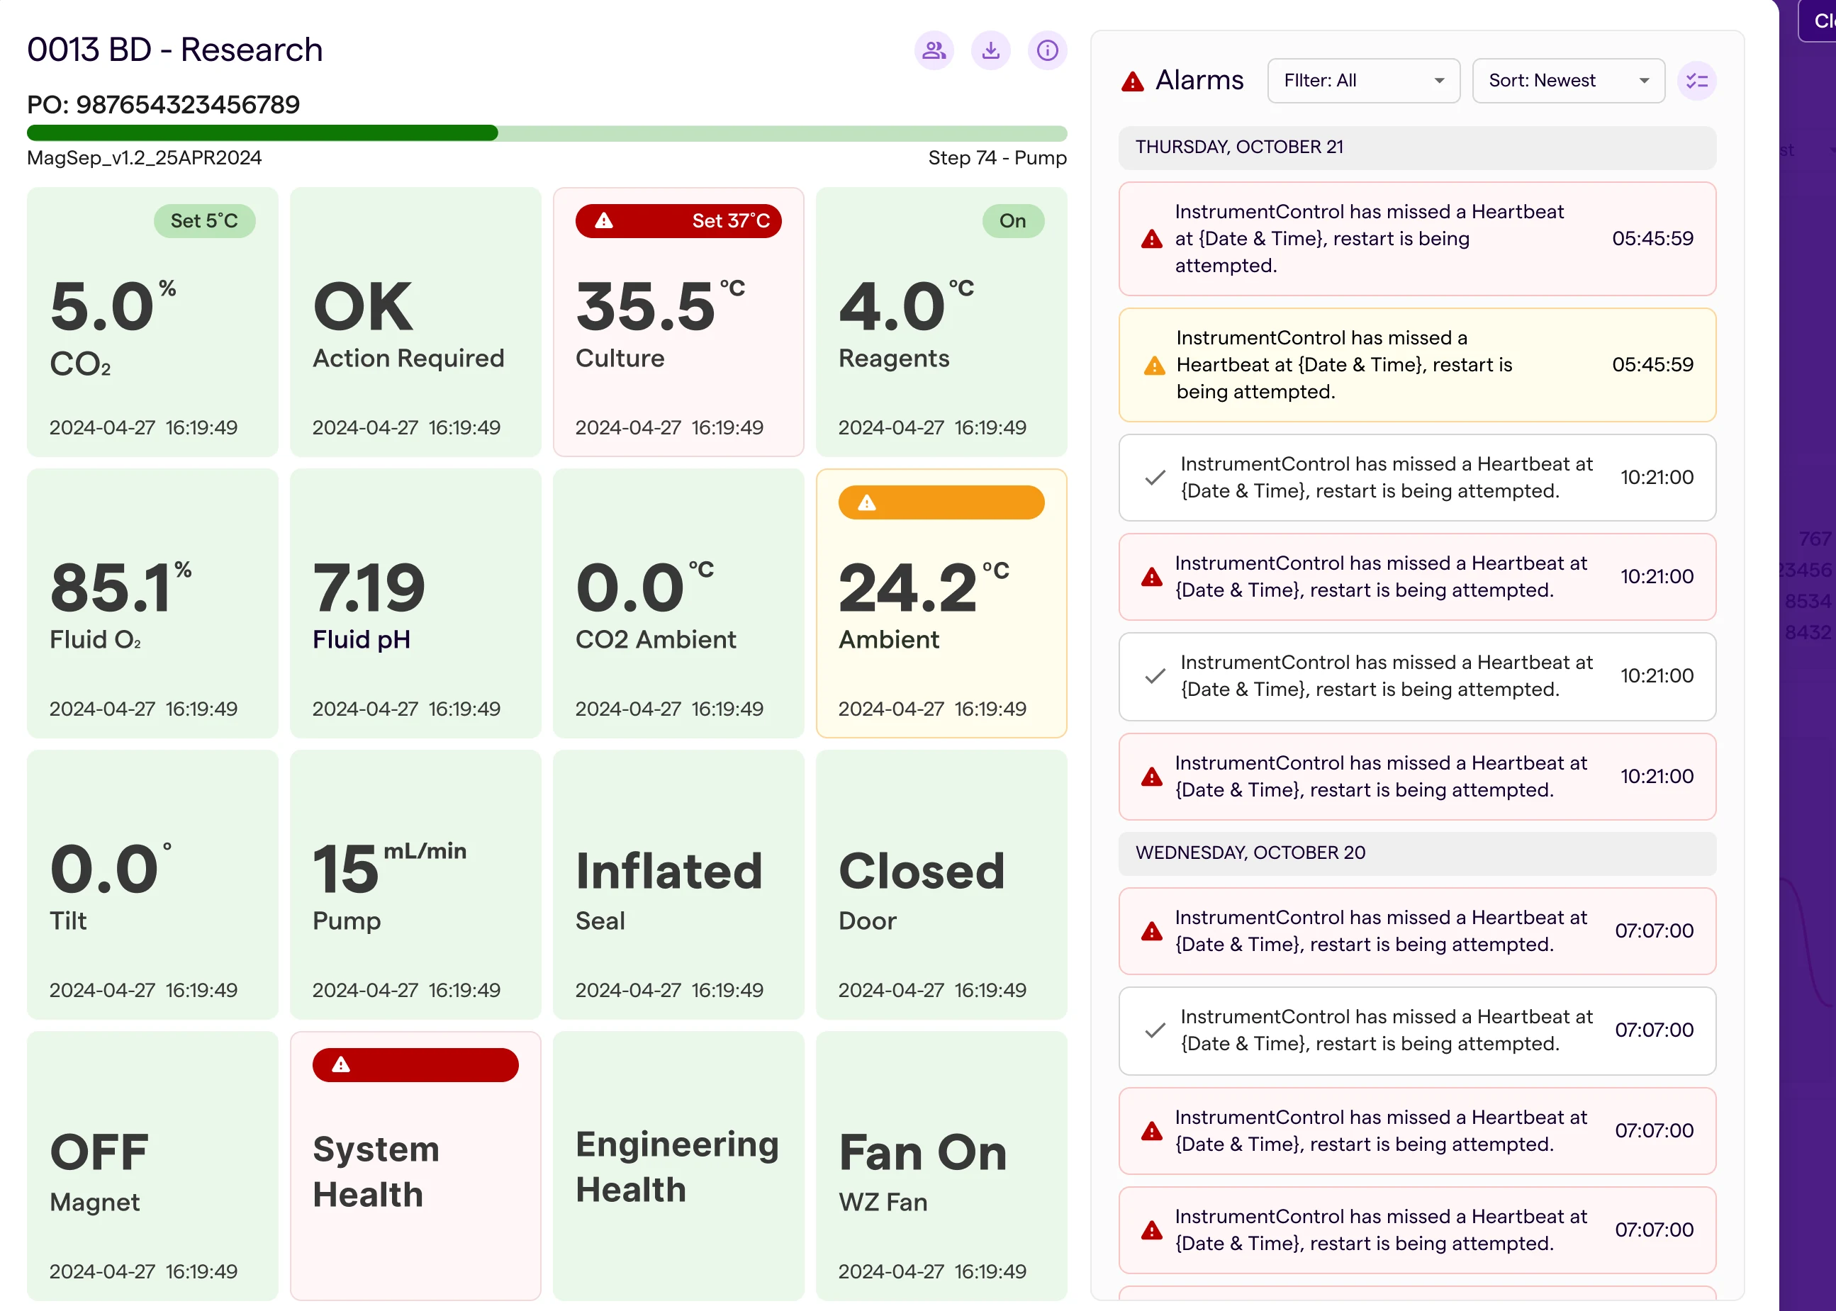Click the Set 5°C badge on CO₂ card
1836x1311 pixels.
pos(204,220)
